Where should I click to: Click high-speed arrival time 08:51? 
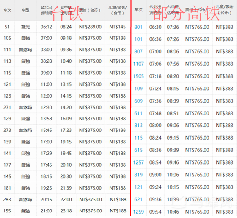[x=173, y=113]
